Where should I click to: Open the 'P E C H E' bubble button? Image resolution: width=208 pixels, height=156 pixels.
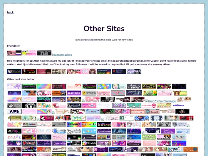coord(14,137)
